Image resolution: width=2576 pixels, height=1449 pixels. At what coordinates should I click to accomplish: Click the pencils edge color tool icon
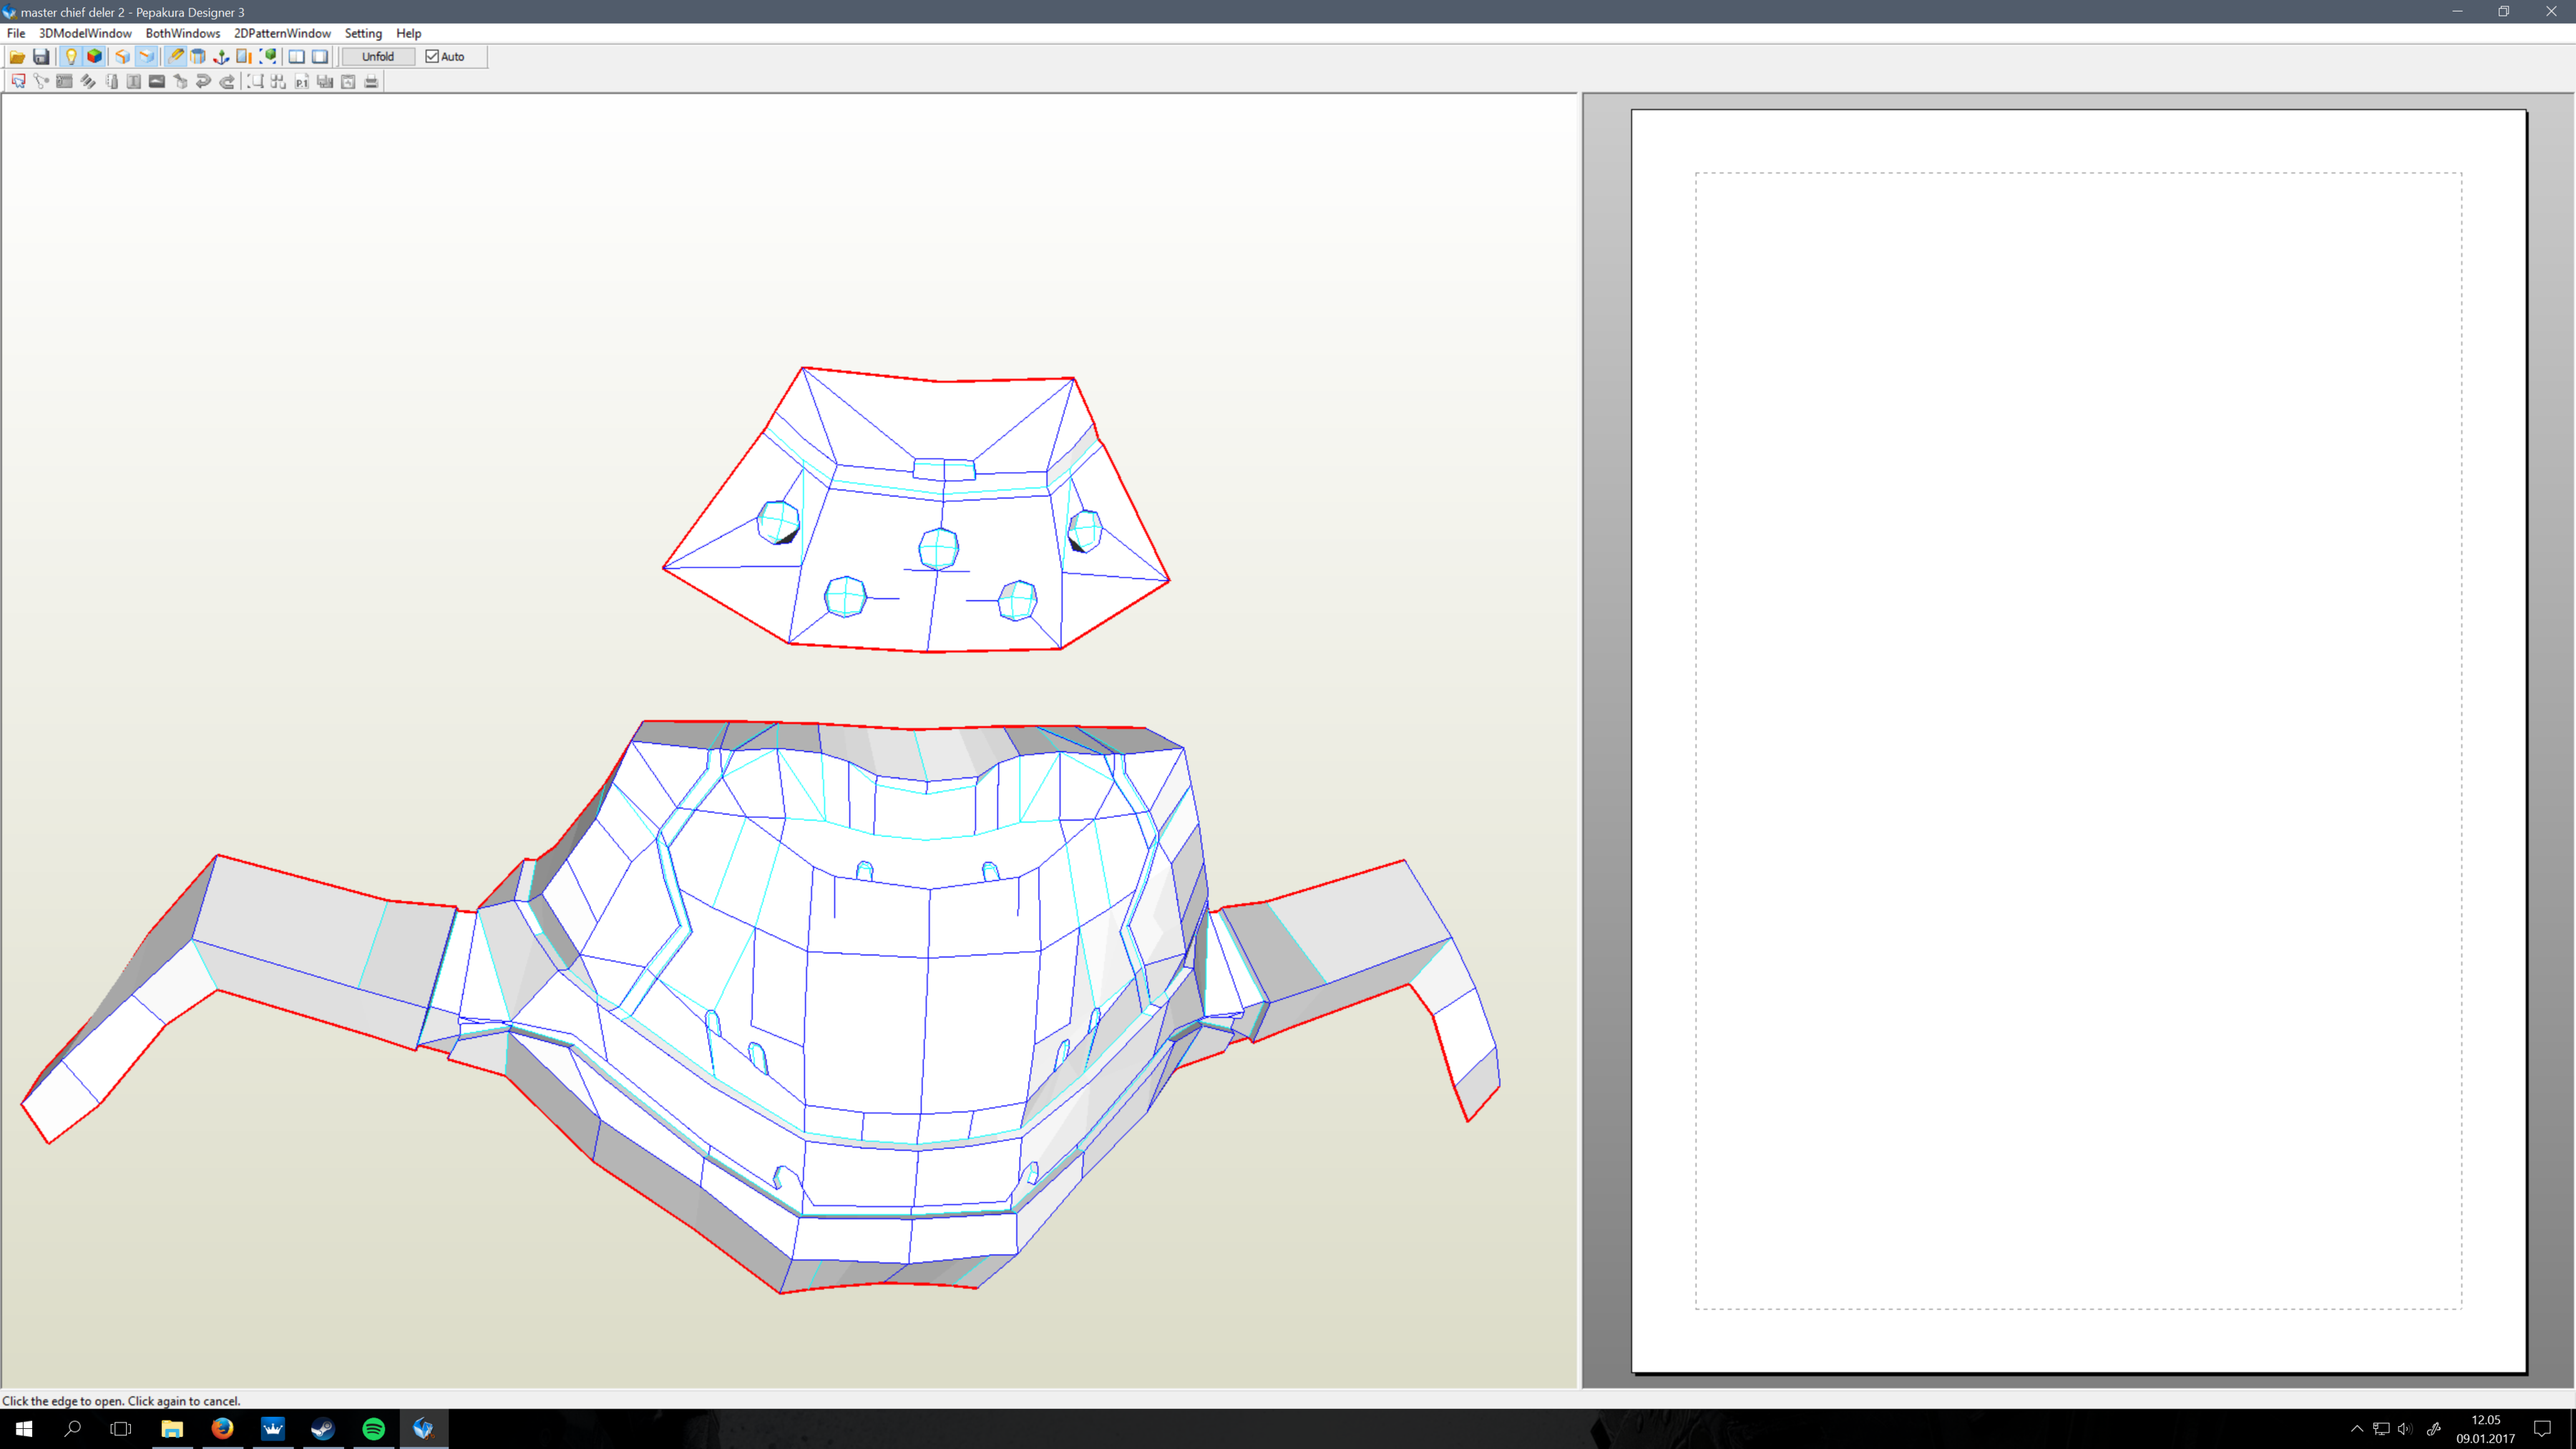pyautogui.click(x=88, y=82)
